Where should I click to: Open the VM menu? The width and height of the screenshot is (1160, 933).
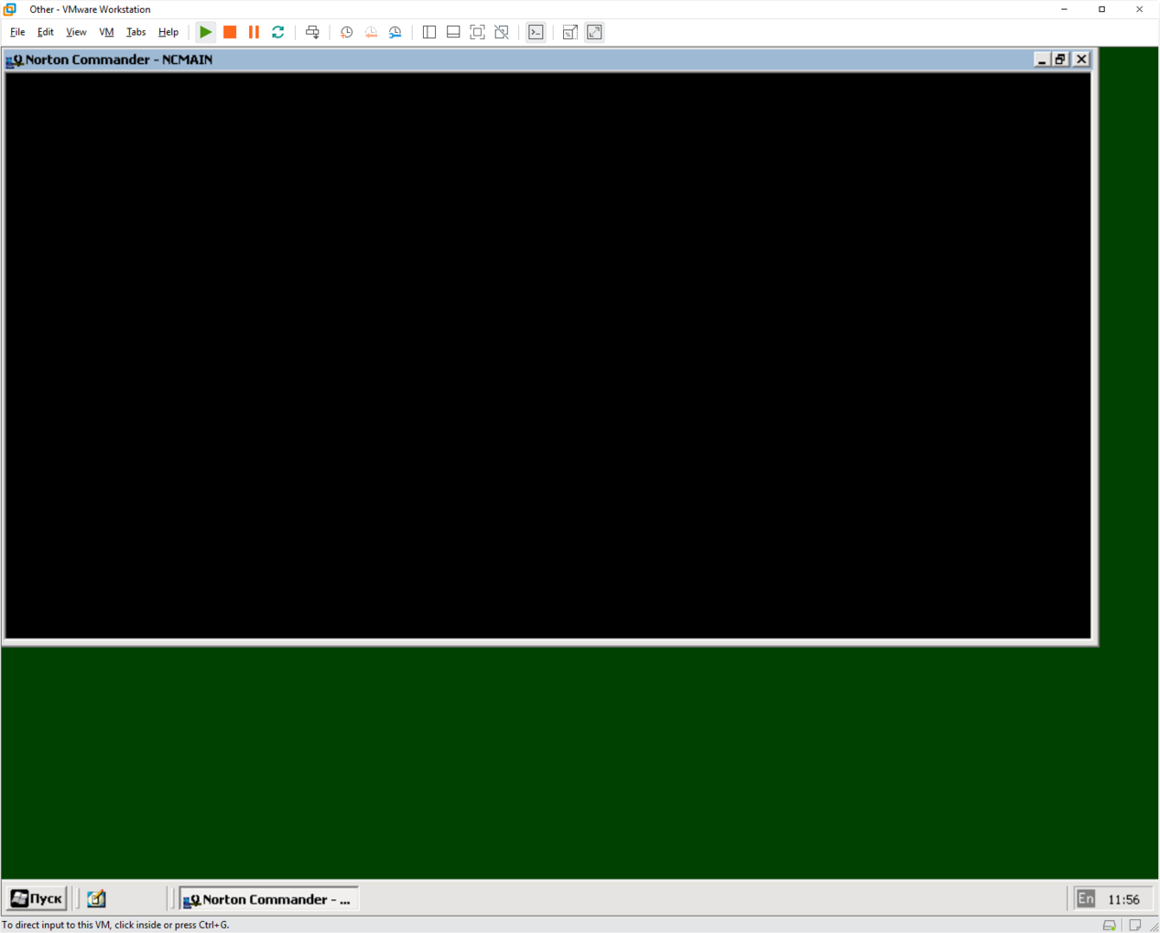(106, 32)
